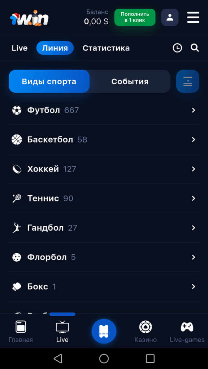Image resolution: width=208 pixels, height=369 pixels.
Task: Tap the 1win logo
Action: pyautogui.click(x=29, y=18)
